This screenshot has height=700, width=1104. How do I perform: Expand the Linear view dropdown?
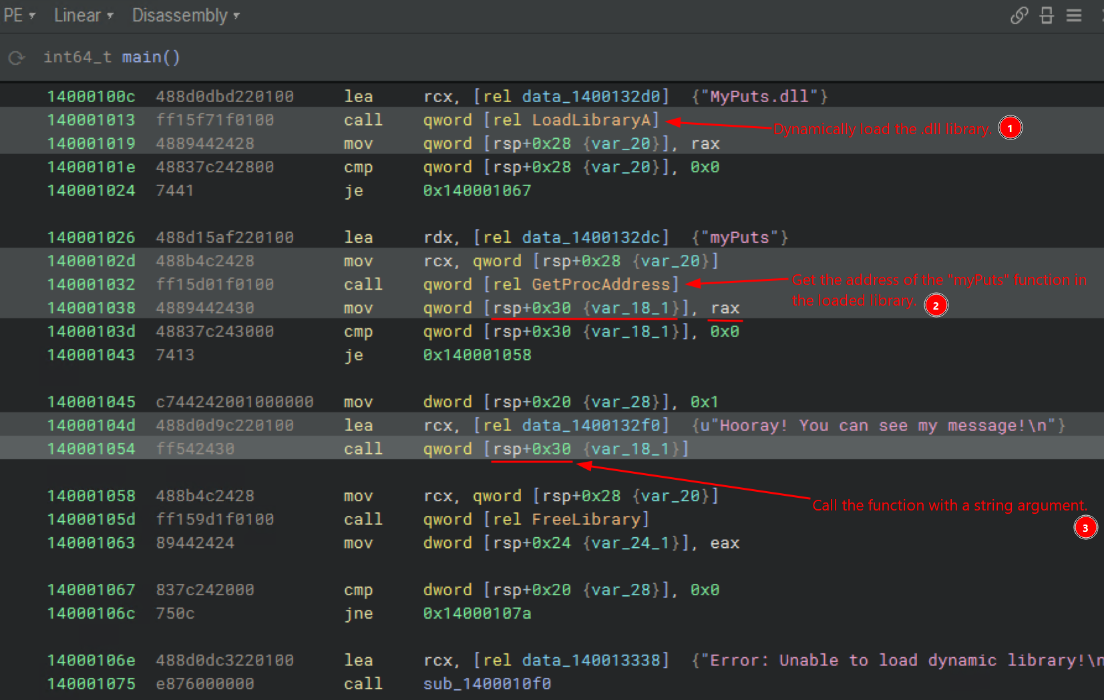pyautogui.click(x=83, y=15)
